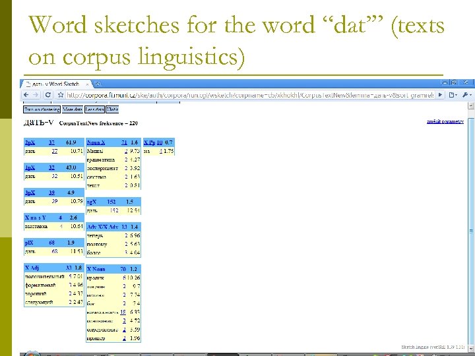The width and height of the screenshot is (475, 356).
Task: Click the word 'теперь' in Adv table
Action: 95,235
